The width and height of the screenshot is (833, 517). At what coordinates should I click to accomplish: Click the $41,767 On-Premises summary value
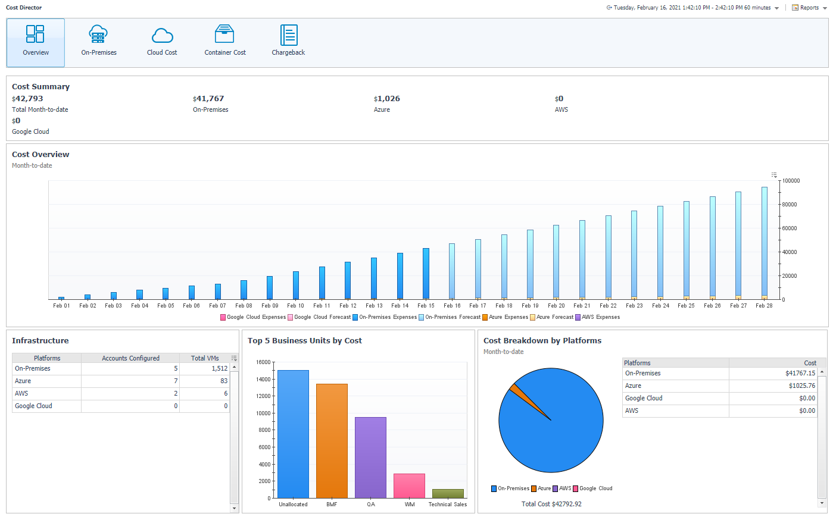(x=208, y=99)
